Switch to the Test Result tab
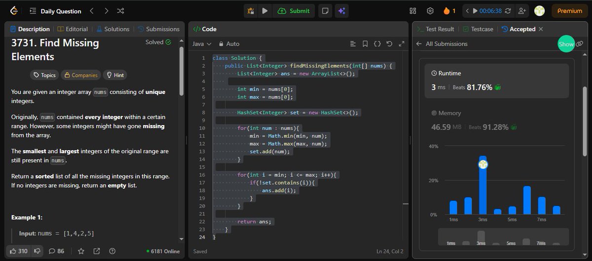 coord(436,29)
